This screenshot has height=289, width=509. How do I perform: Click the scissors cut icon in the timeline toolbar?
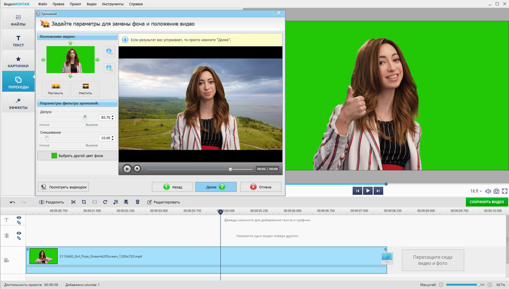tap(73, 202)
